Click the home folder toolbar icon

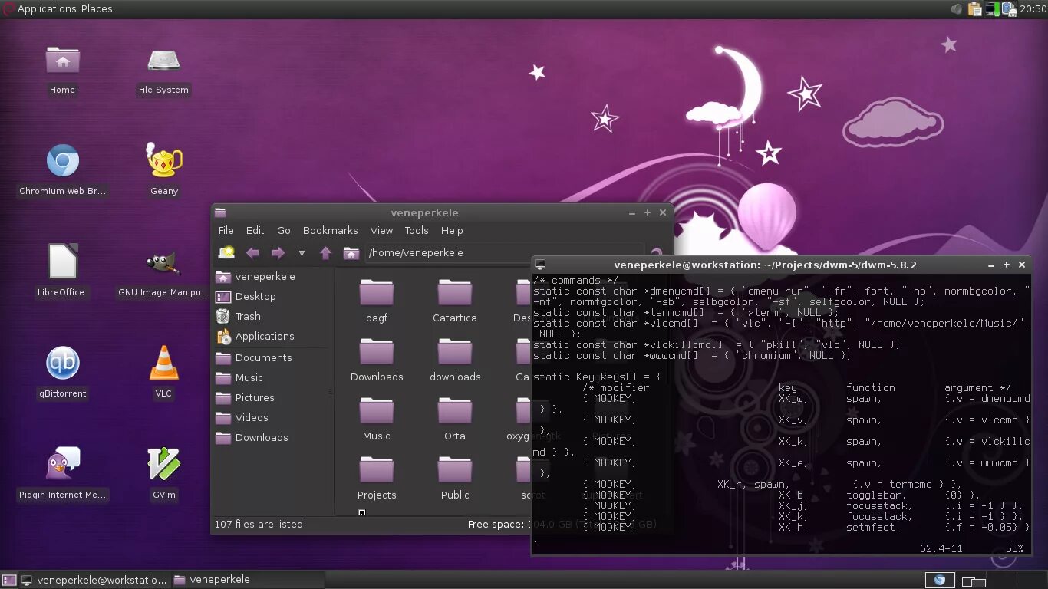[351, 252]
